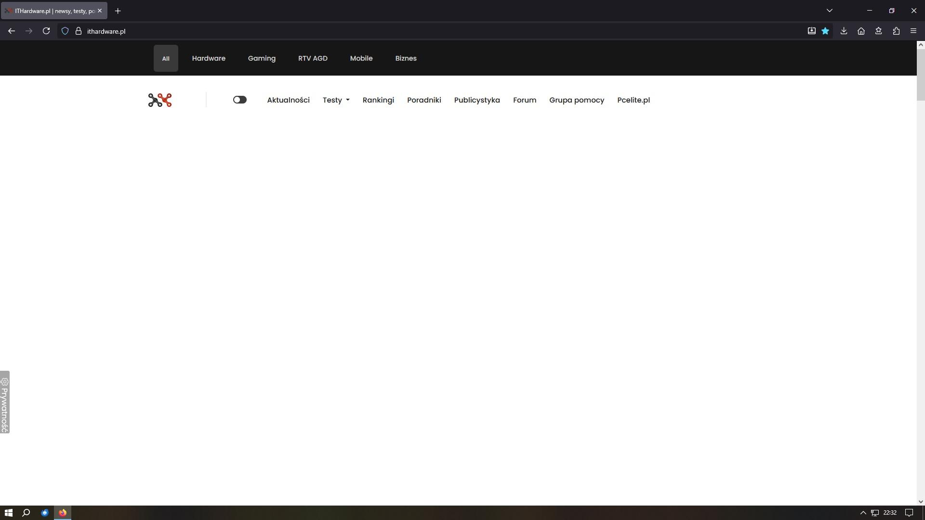
Task: Click the Downloads arrow icon
Action: click(844, 31)
